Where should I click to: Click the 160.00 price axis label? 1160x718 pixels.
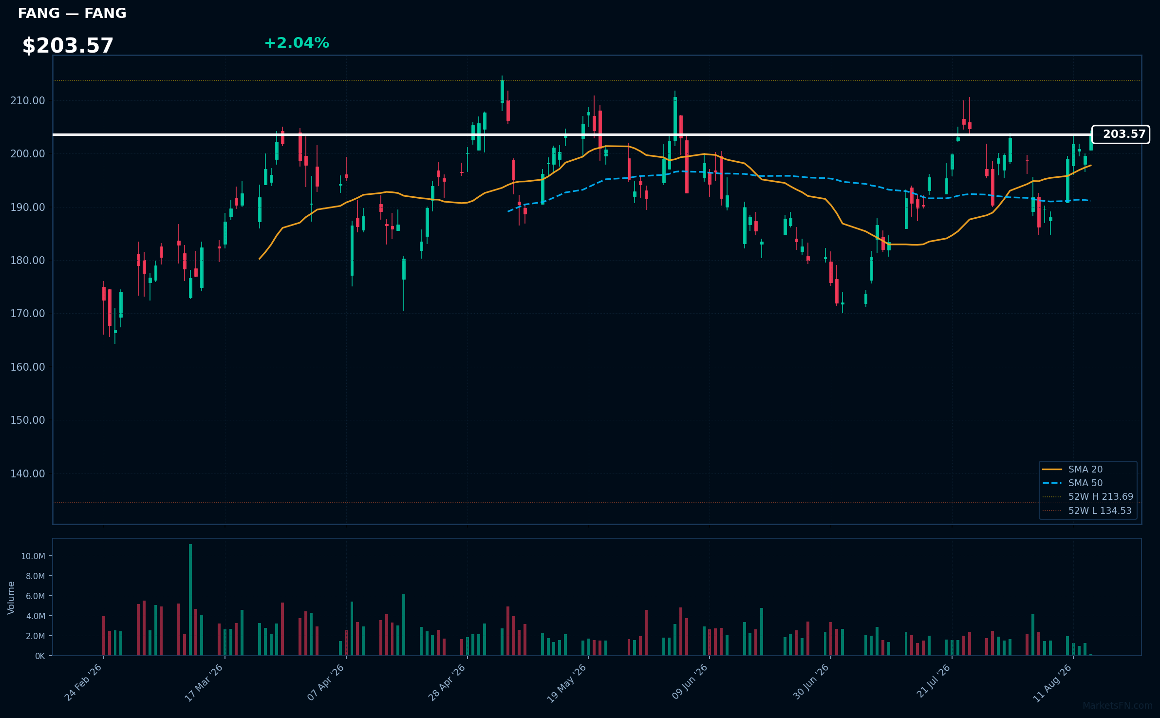click(28, 367)
